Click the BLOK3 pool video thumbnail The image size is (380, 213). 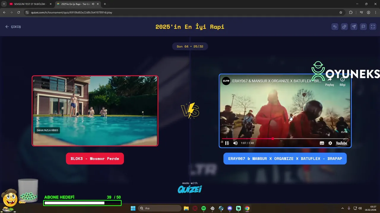point(95,111)
